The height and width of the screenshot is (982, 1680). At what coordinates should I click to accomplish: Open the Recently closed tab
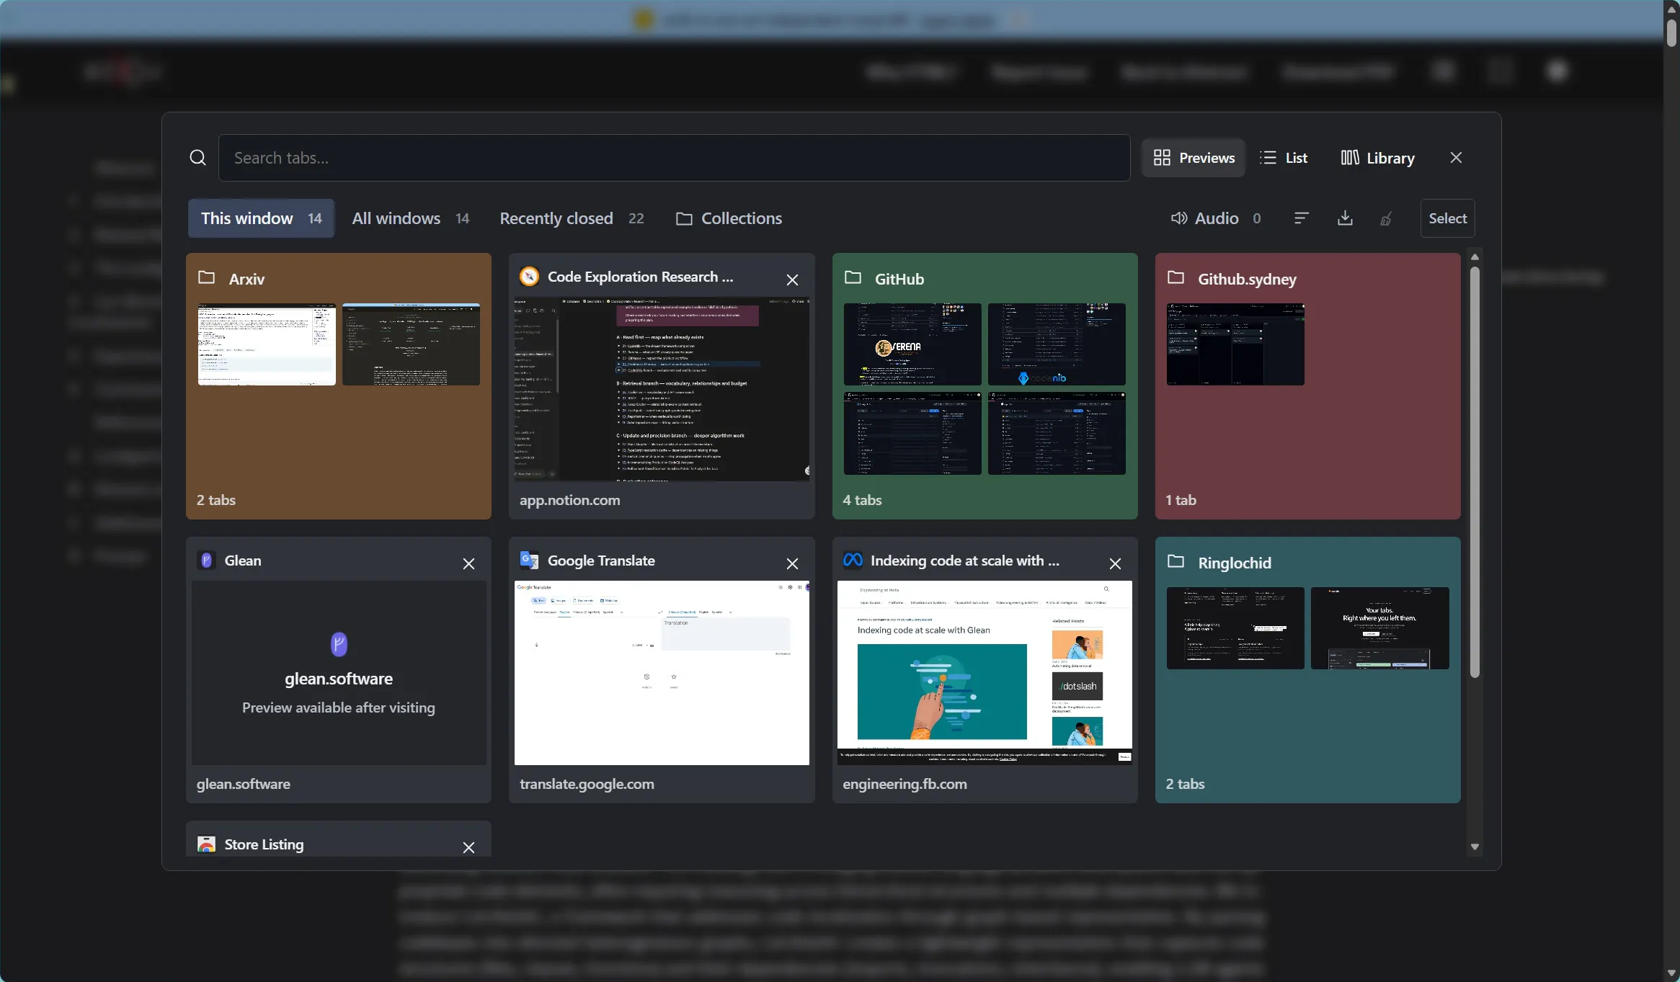tap(572, 218)
